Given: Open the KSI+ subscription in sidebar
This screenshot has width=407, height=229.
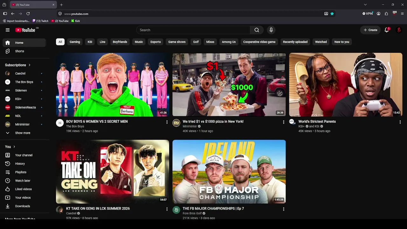Looking at the screenshot, I should pyautogui.click(x=25, y=99).
